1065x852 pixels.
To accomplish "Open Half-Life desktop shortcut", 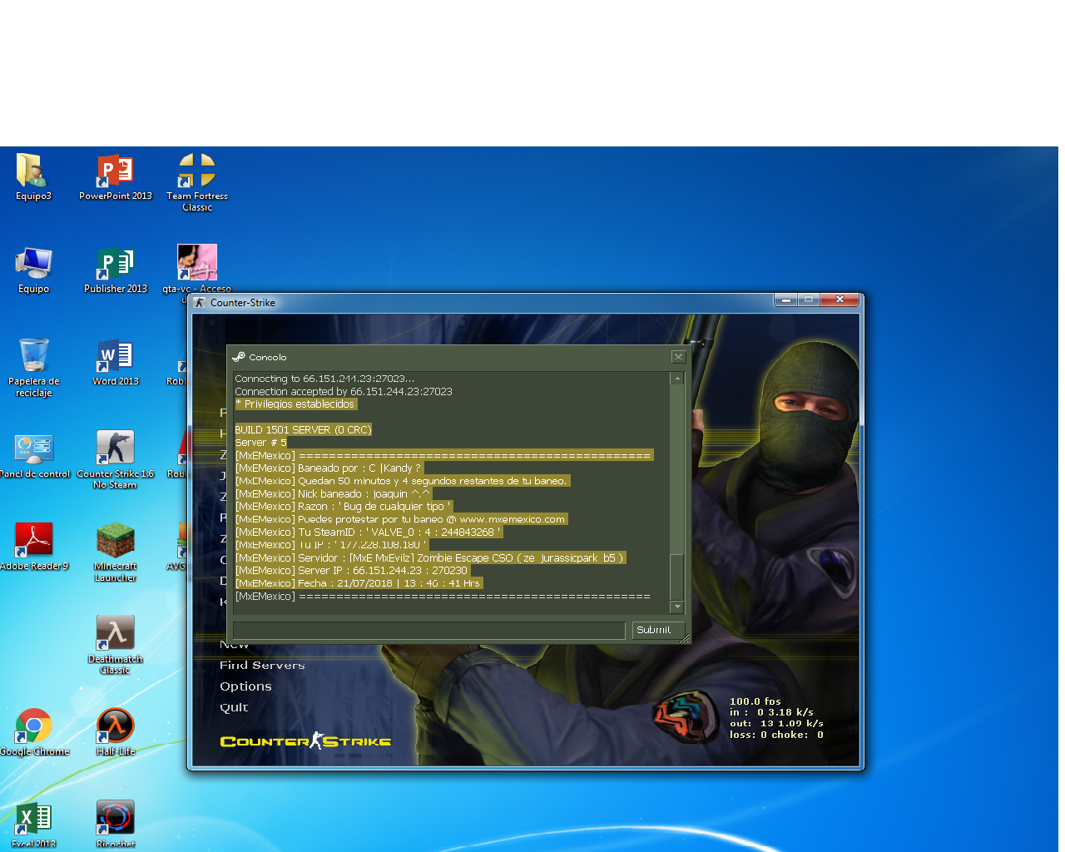I will point(116,732).
